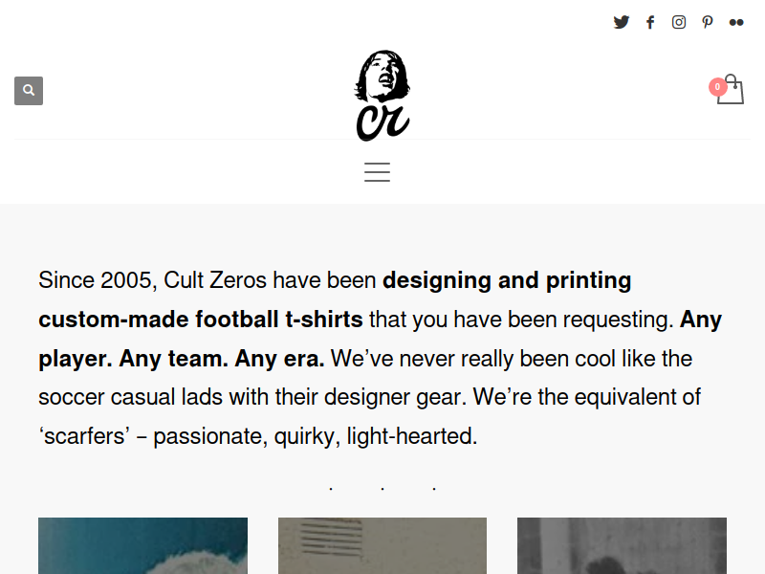765x574 pixels.
Task: Open the Instagram social icon
Action: point(679,22)
